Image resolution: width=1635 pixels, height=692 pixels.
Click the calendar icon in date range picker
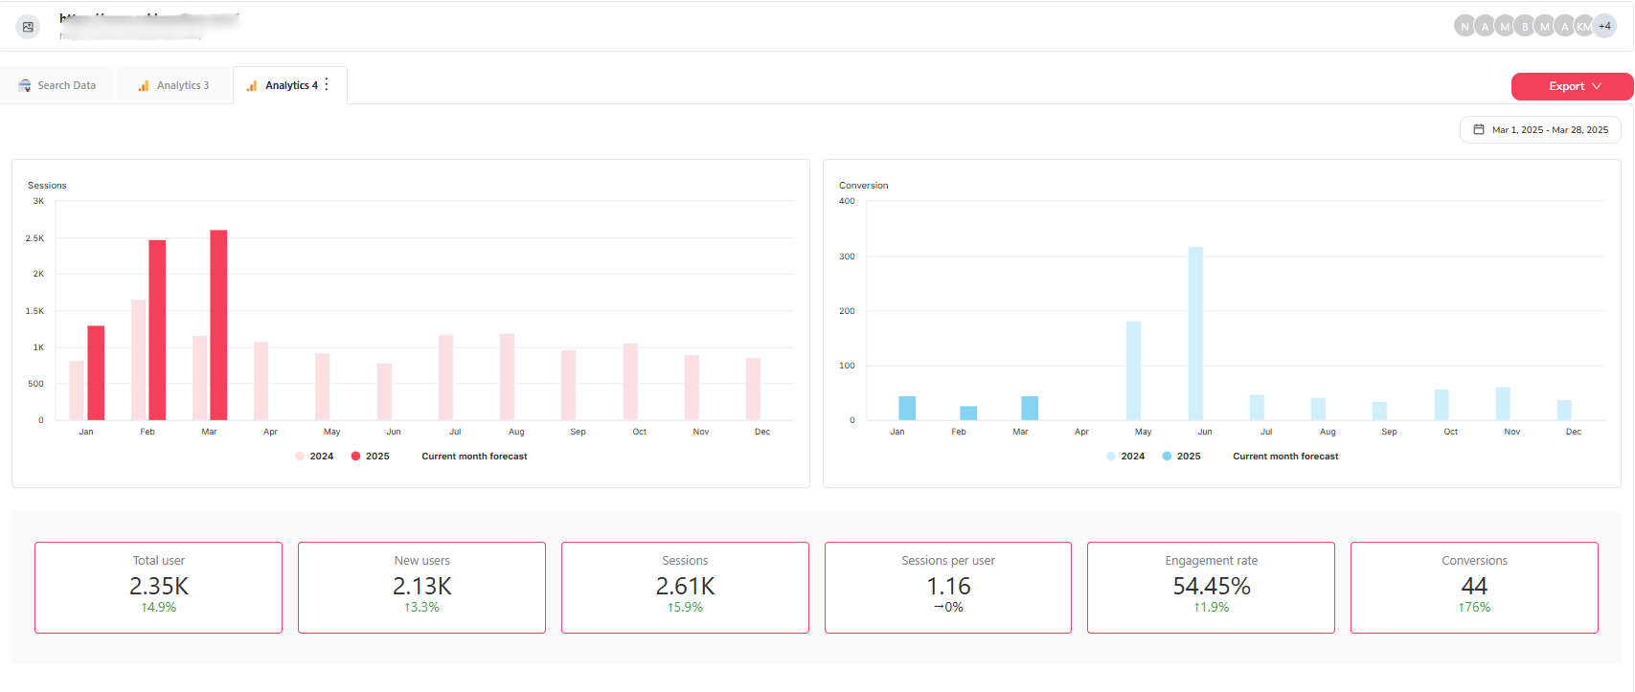1479,129
